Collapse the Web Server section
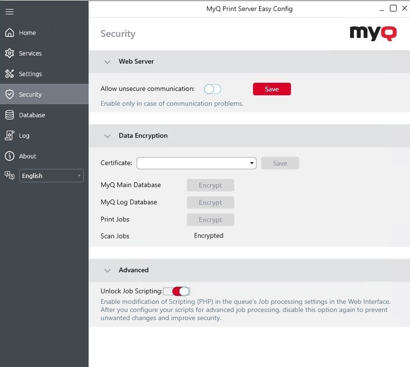The height and width of the screenshot is (367, 410). coord(108,62)
